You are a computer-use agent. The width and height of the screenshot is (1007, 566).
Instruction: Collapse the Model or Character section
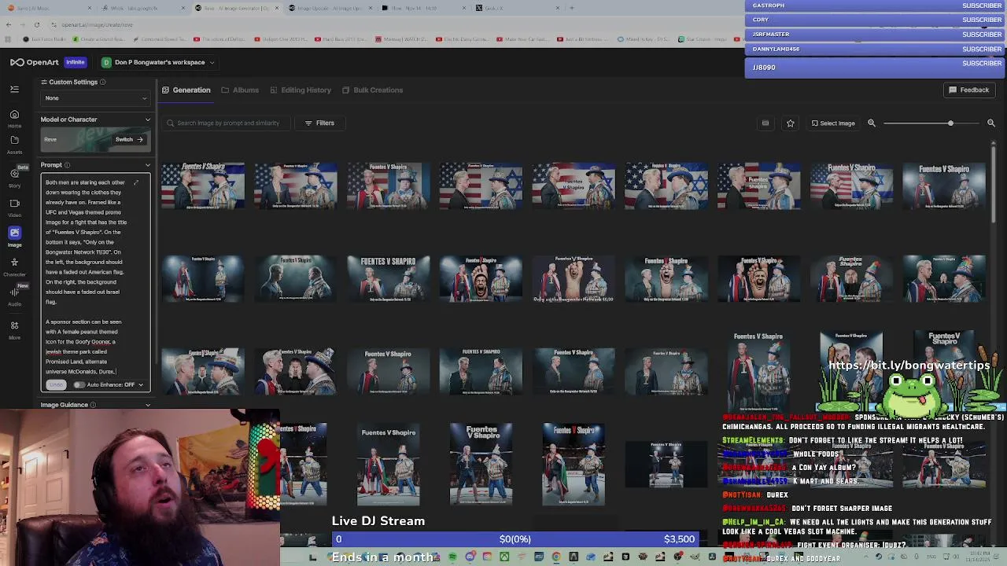tap(147, 119)
